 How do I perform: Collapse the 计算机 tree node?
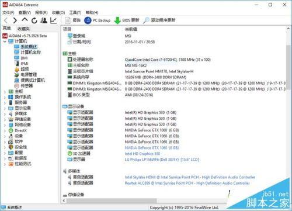coord(5,41)
